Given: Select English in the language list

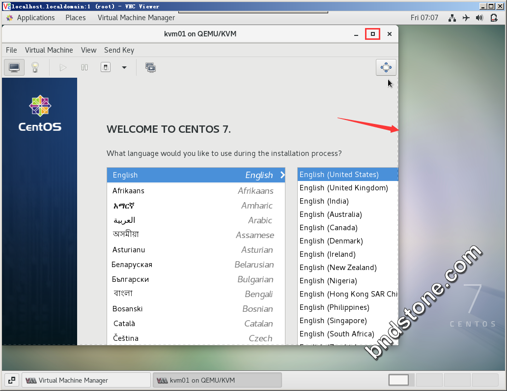Looking at the screenshot, I should [196, 175].
